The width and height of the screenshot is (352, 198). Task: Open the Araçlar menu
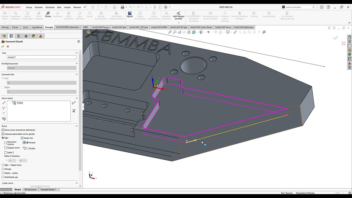pos(67,7)
